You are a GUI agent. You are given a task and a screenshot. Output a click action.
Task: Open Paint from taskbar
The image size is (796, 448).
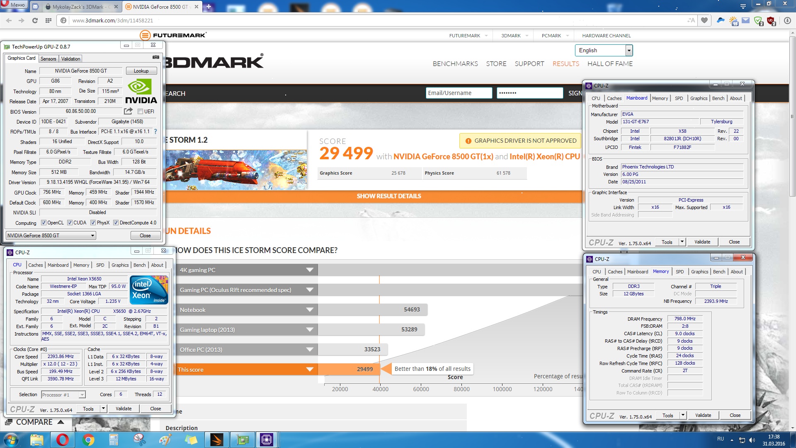[x=165, y=440]
